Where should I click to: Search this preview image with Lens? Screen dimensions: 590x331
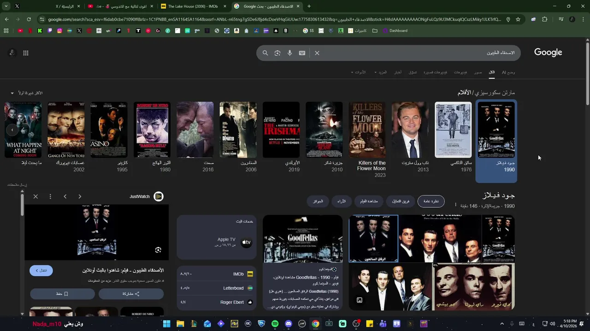[158, 250]
